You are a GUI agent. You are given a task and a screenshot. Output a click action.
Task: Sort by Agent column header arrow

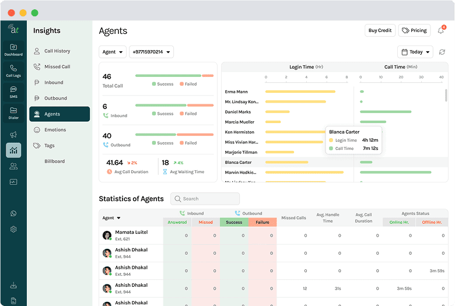pyautogui.click(x=119, y=218)
